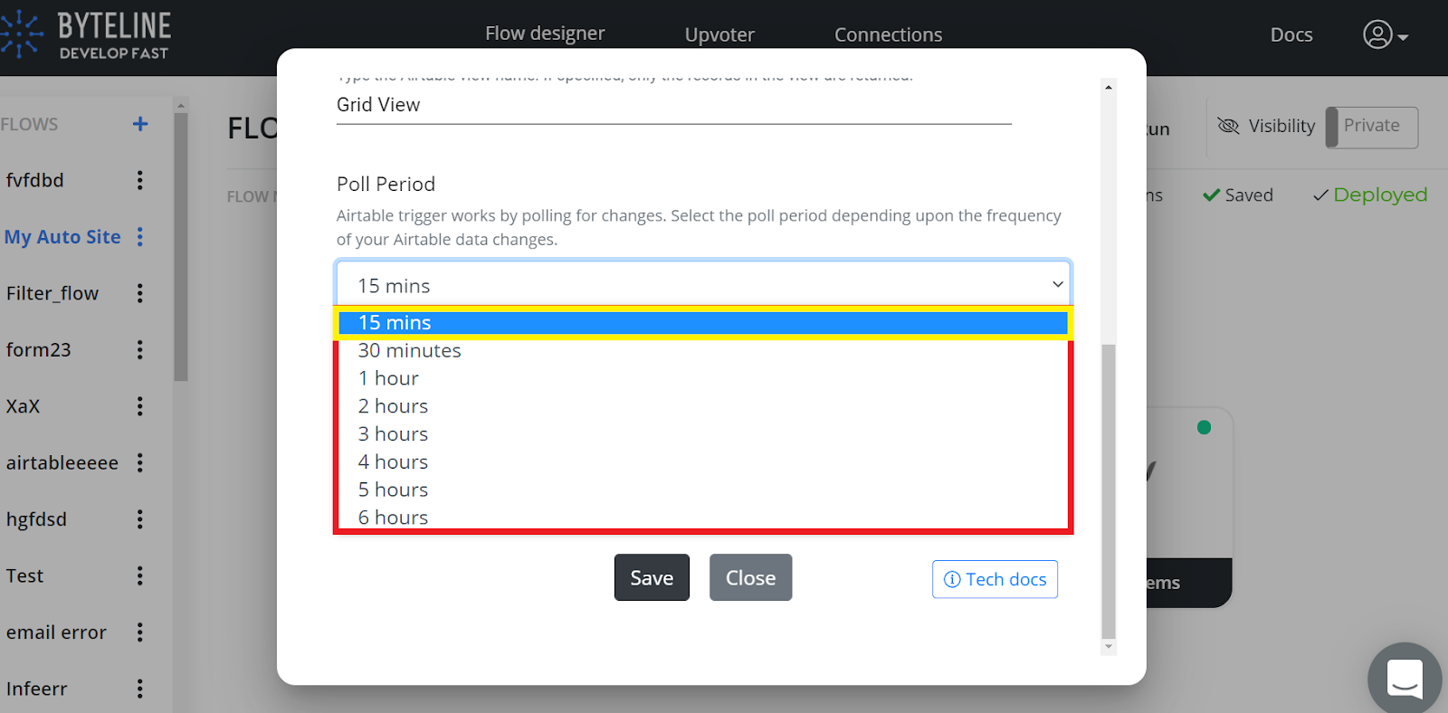The image size is (1448, 713).
Task: Close the configuration dialog
Action: (750, 577)
